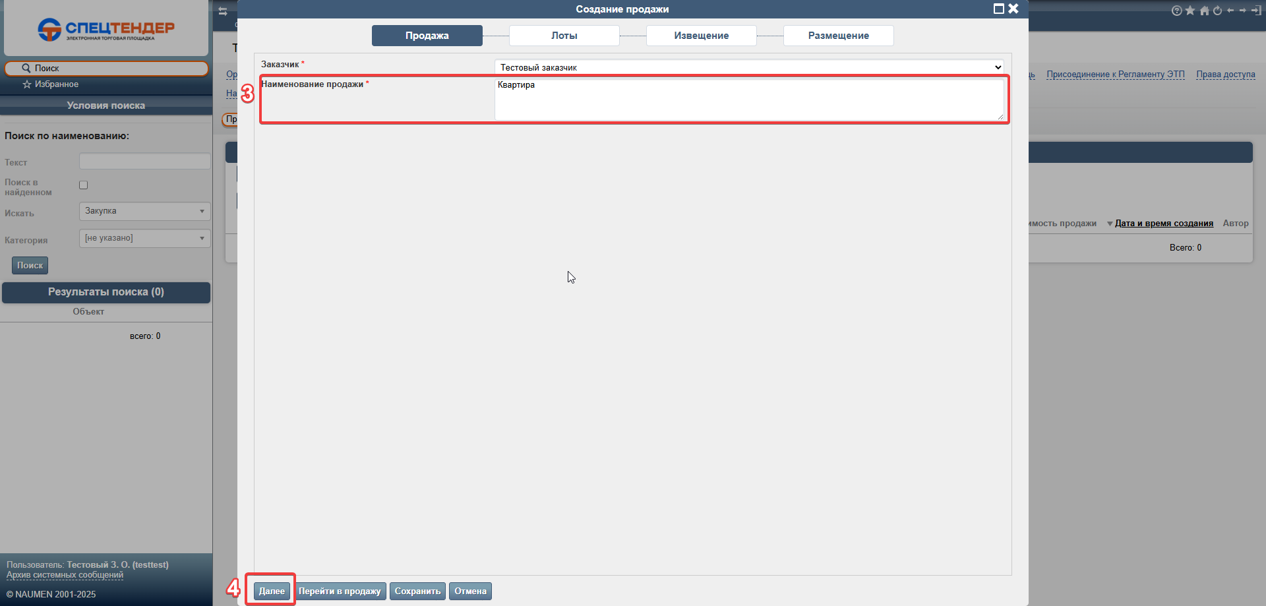Select the Избранное item in sidebar
This screenshot has width=1266, height=606.
56,84
